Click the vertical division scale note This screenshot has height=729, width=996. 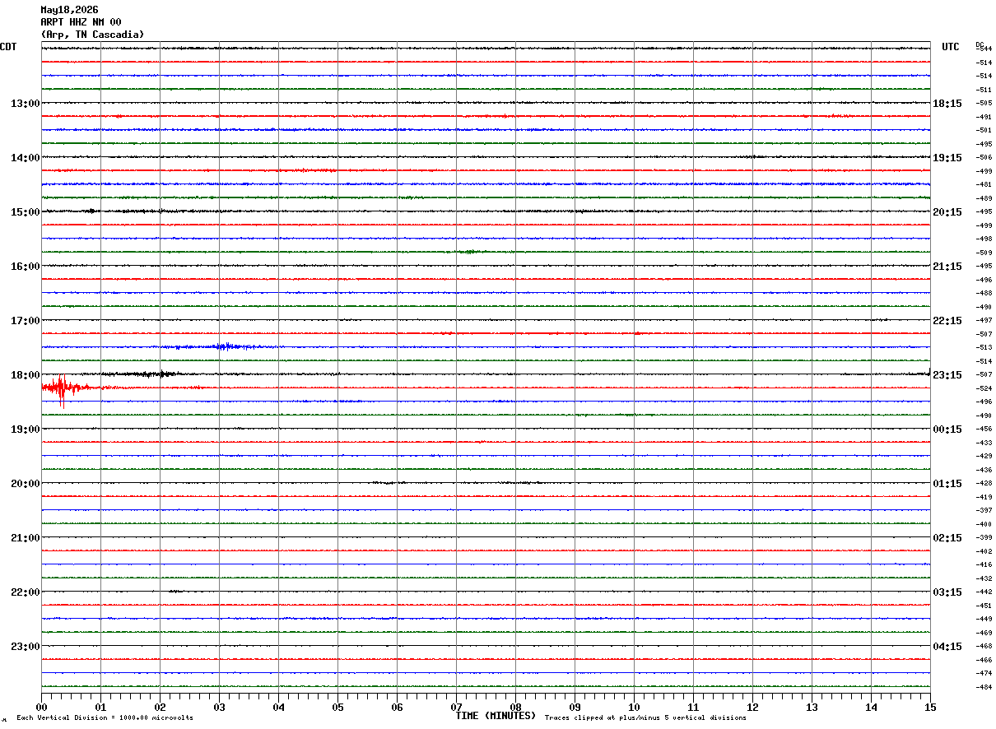105,718
